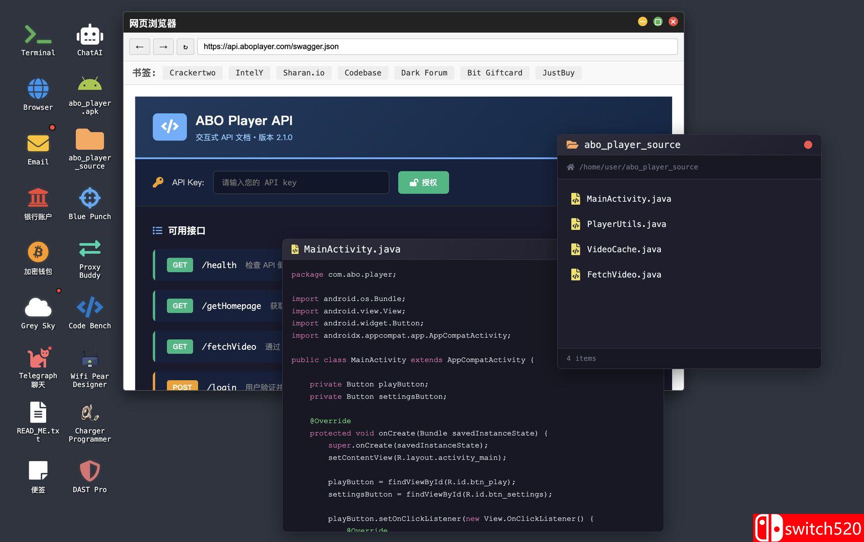Open the Sharan.io bookmark
This screenshot has width=864, height=542.
[x=304, y=73]
